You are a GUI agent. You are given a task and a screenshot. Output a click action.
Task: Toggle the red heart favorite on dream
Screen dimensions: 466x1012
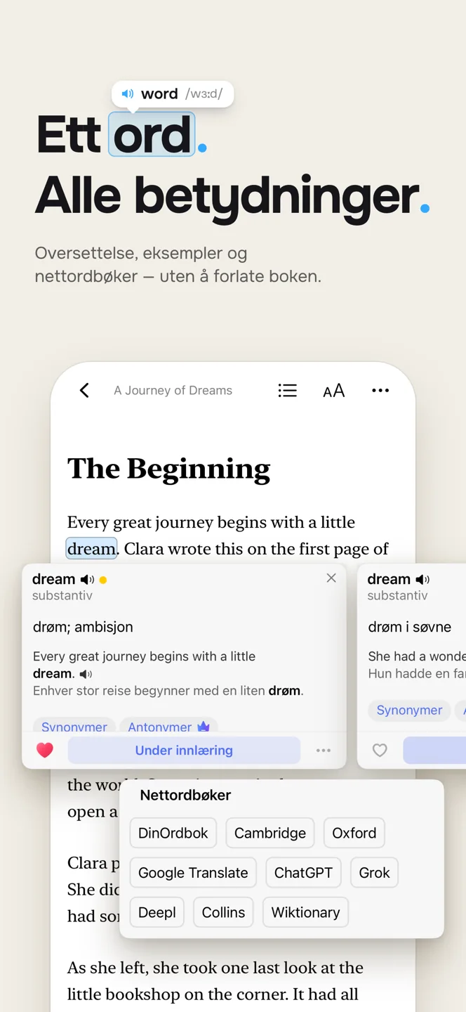coord(45,751)
